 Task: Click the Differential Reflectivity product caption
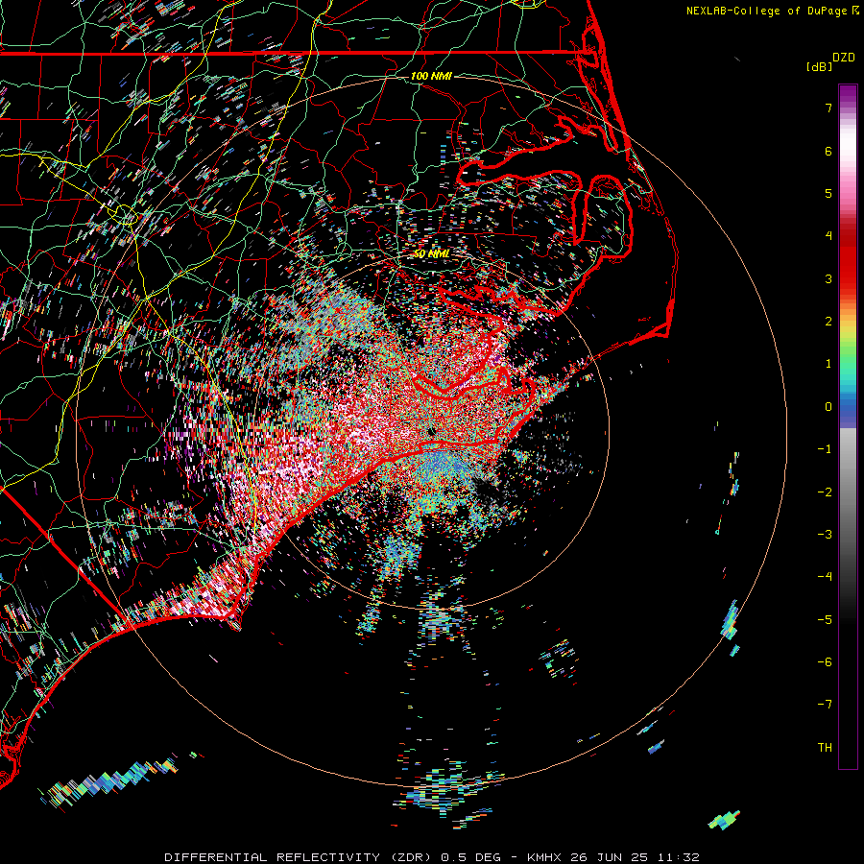[x=432, y=857]
